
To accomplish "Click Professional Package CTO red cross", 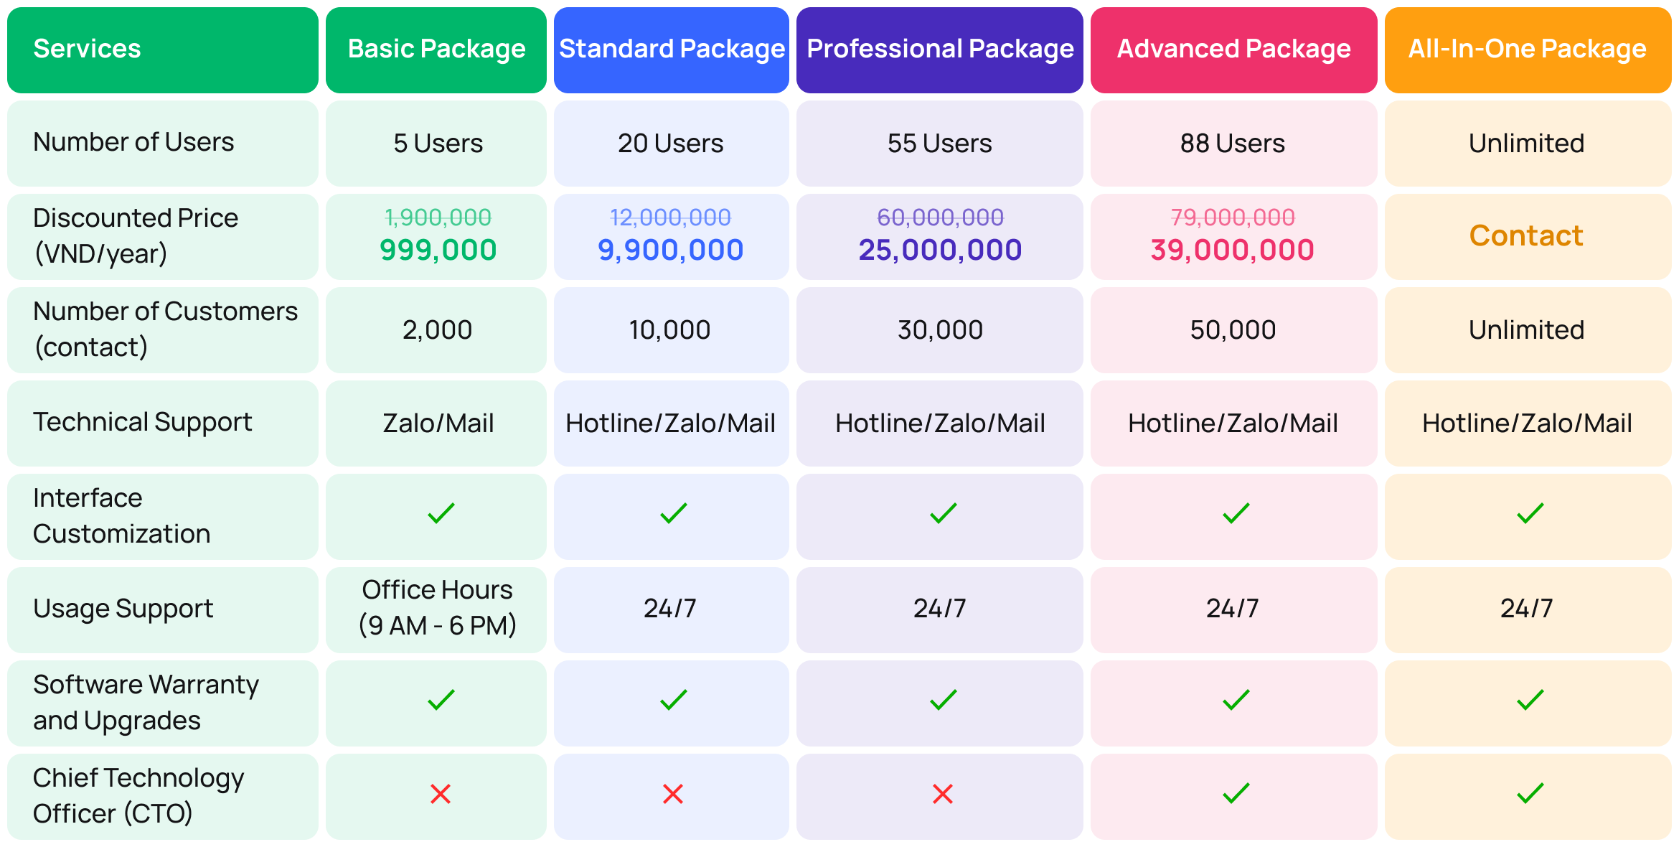I will pos(942,793).
